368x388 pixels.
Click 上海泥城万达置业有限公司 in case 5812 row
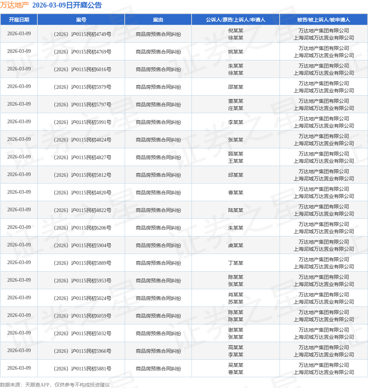pyautogui.click(x=324, y=179)
